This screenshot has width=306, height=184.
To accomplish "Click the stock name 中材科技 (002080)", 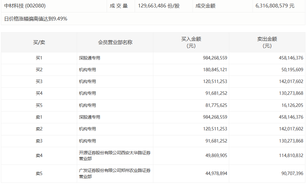I will click(25, 6).
